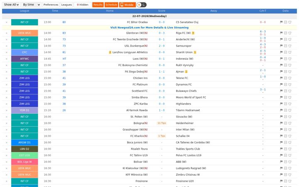Open the By time sort dropdown
The height and width of the screenshot is (187, 299).
pyautogui.click(x=31, y=5)
